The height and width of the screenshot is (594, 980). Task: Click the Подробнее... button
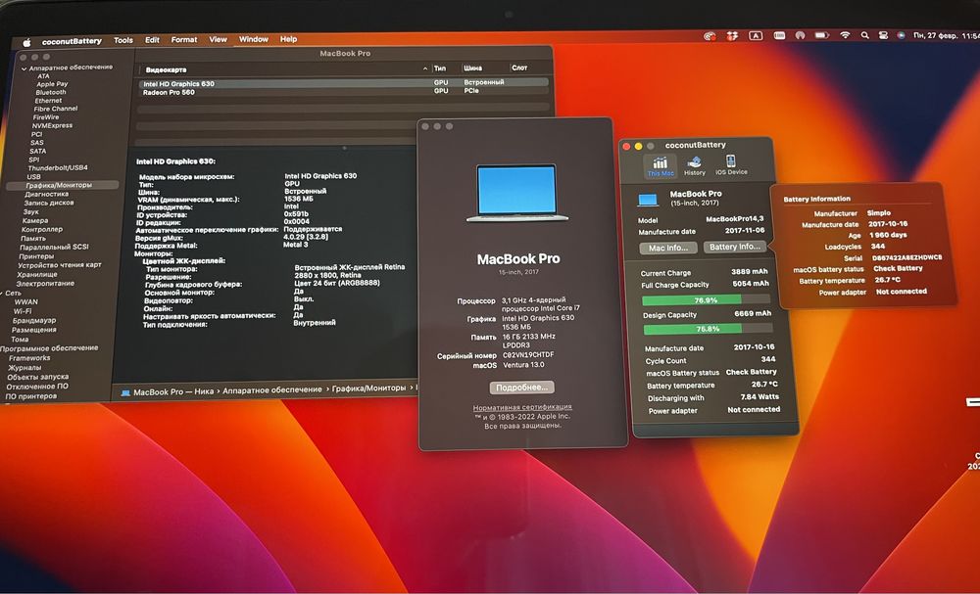coord(522,388)
